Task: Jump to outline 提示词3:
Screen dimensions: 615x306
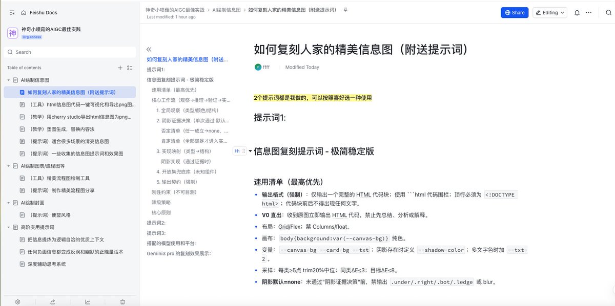Action: (x=156, y=233)
